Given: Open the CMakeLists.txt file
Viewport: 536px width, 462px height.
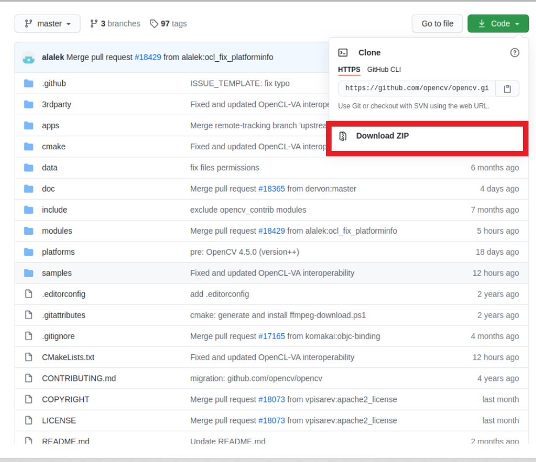Looking at the screenshot, I should [x=68, y=358].
